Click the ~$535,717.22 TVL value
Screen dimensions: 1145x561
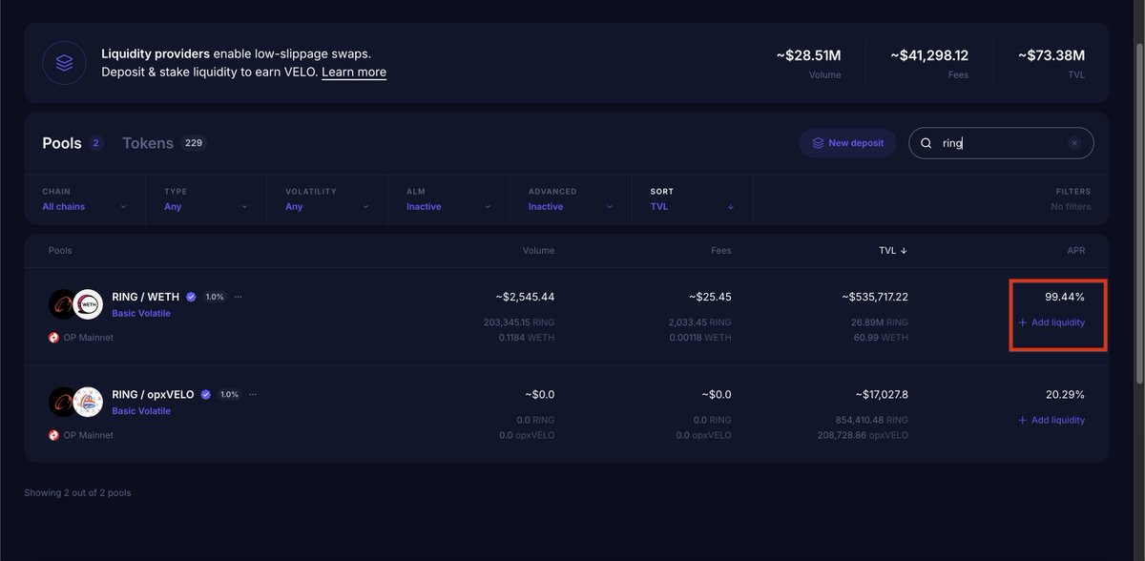pyautogui.click(x=875, y=297)
